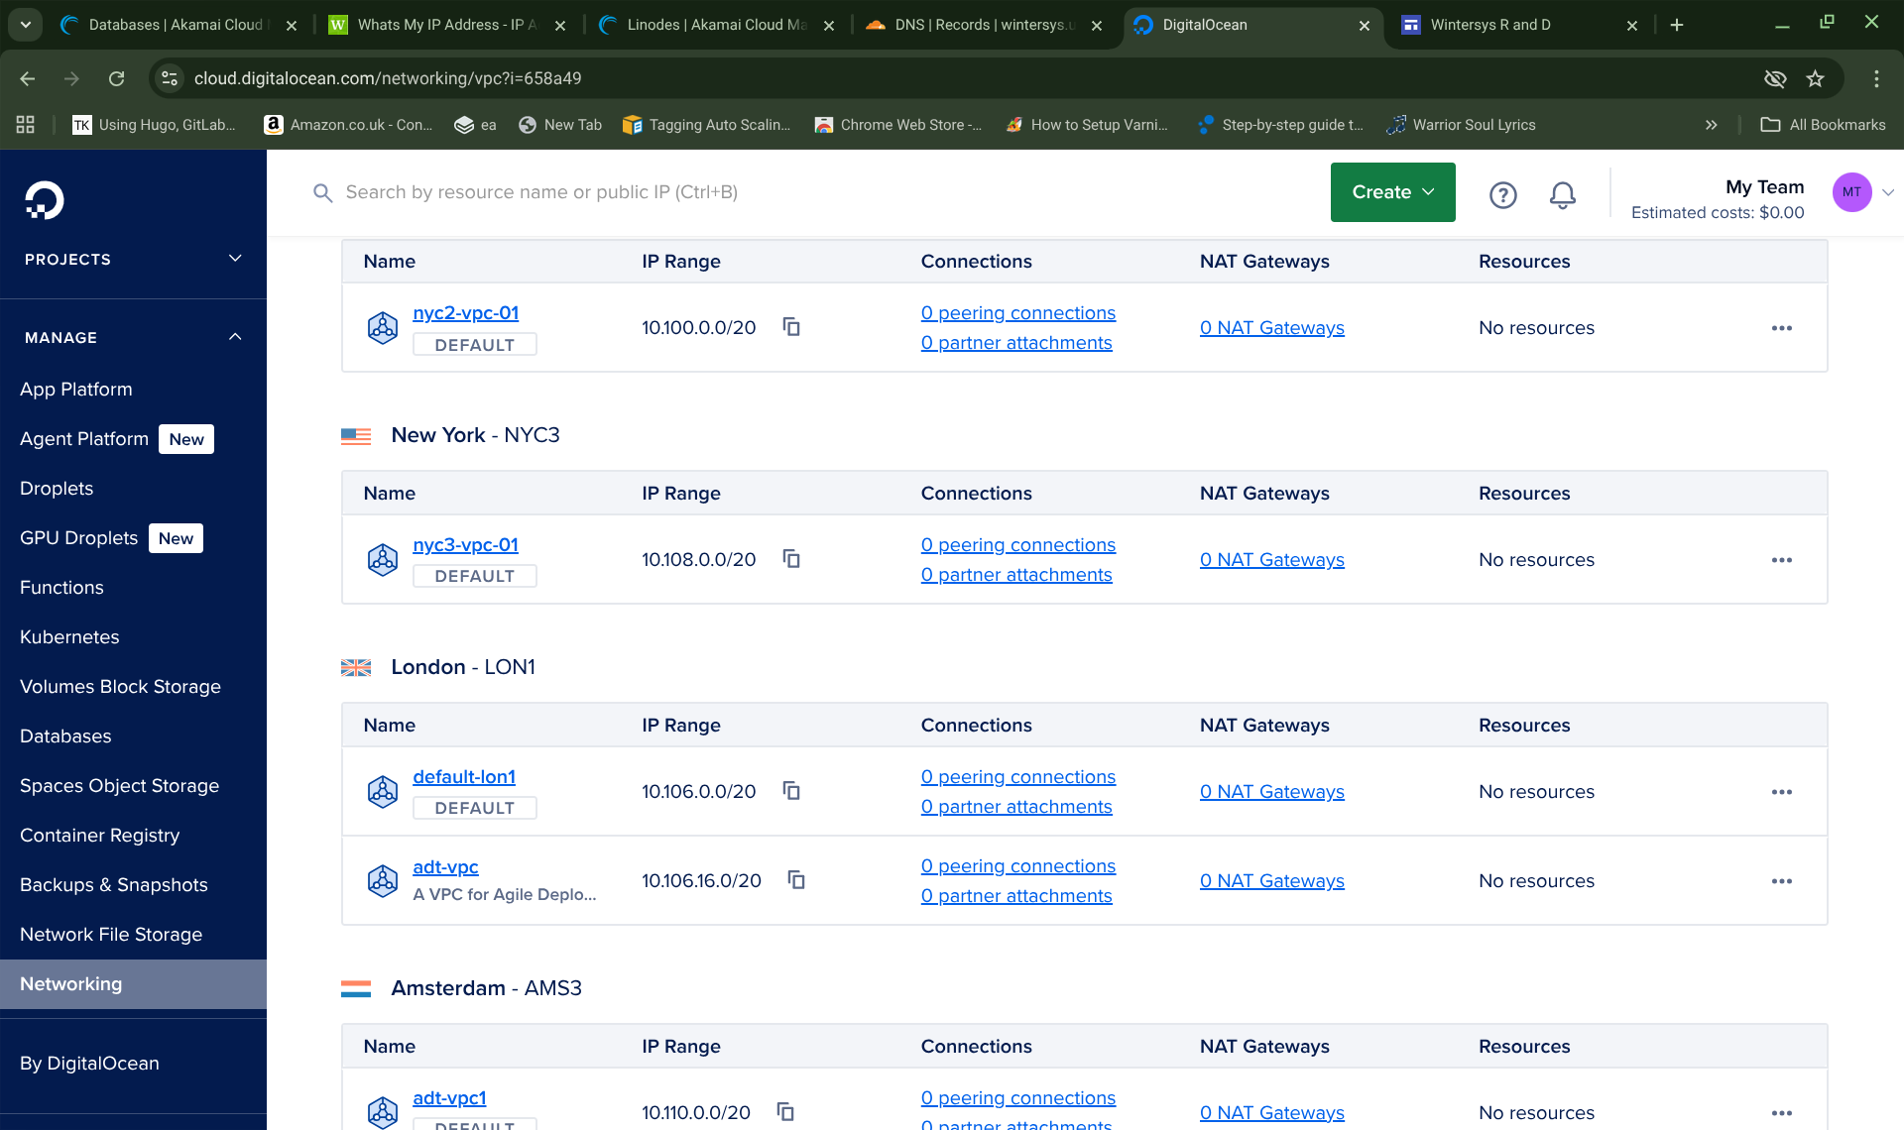Open the notifications bell
This screenshot has width=1904, height=1130.
[1562, 195]
